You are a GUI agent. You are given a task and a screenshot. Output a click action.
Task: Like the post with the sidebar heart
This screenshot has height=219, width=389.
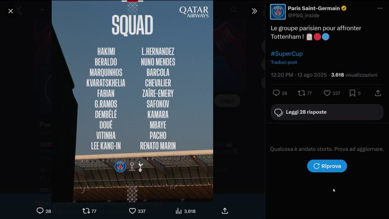click(327, 93)
